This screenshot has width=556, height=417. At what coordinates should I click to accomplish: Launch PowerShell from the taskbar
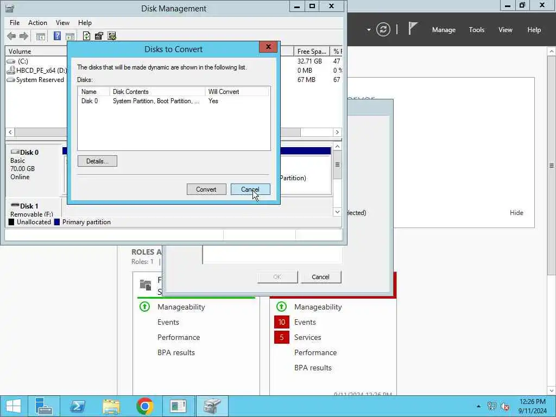[x=78, y=406]
